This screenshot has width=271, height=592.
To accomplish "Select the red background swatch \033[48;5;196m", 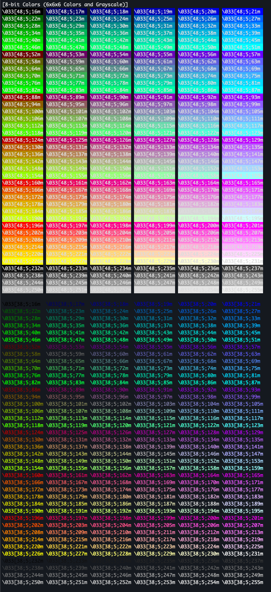I will (x=23, y=226).
